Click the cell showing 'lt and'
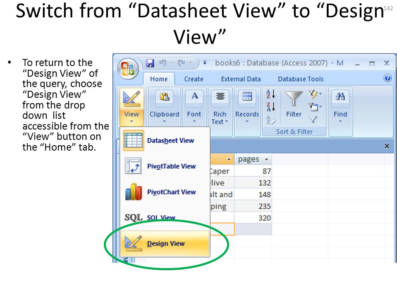The image size is (397, 297). [x=222, y=194]
